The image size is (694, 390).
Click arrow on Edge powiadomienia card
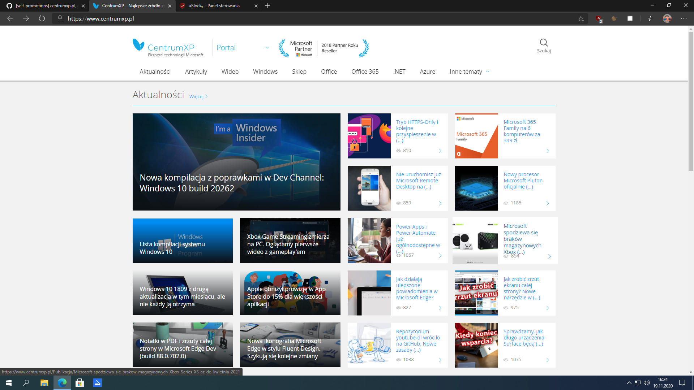440,308
